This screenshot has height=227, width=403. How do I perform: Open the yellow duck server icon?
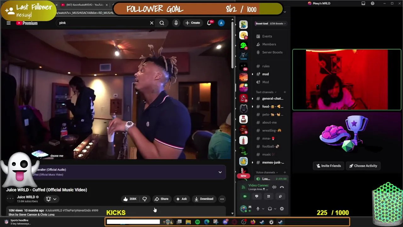pyautogui.click(x=243, y=161)
